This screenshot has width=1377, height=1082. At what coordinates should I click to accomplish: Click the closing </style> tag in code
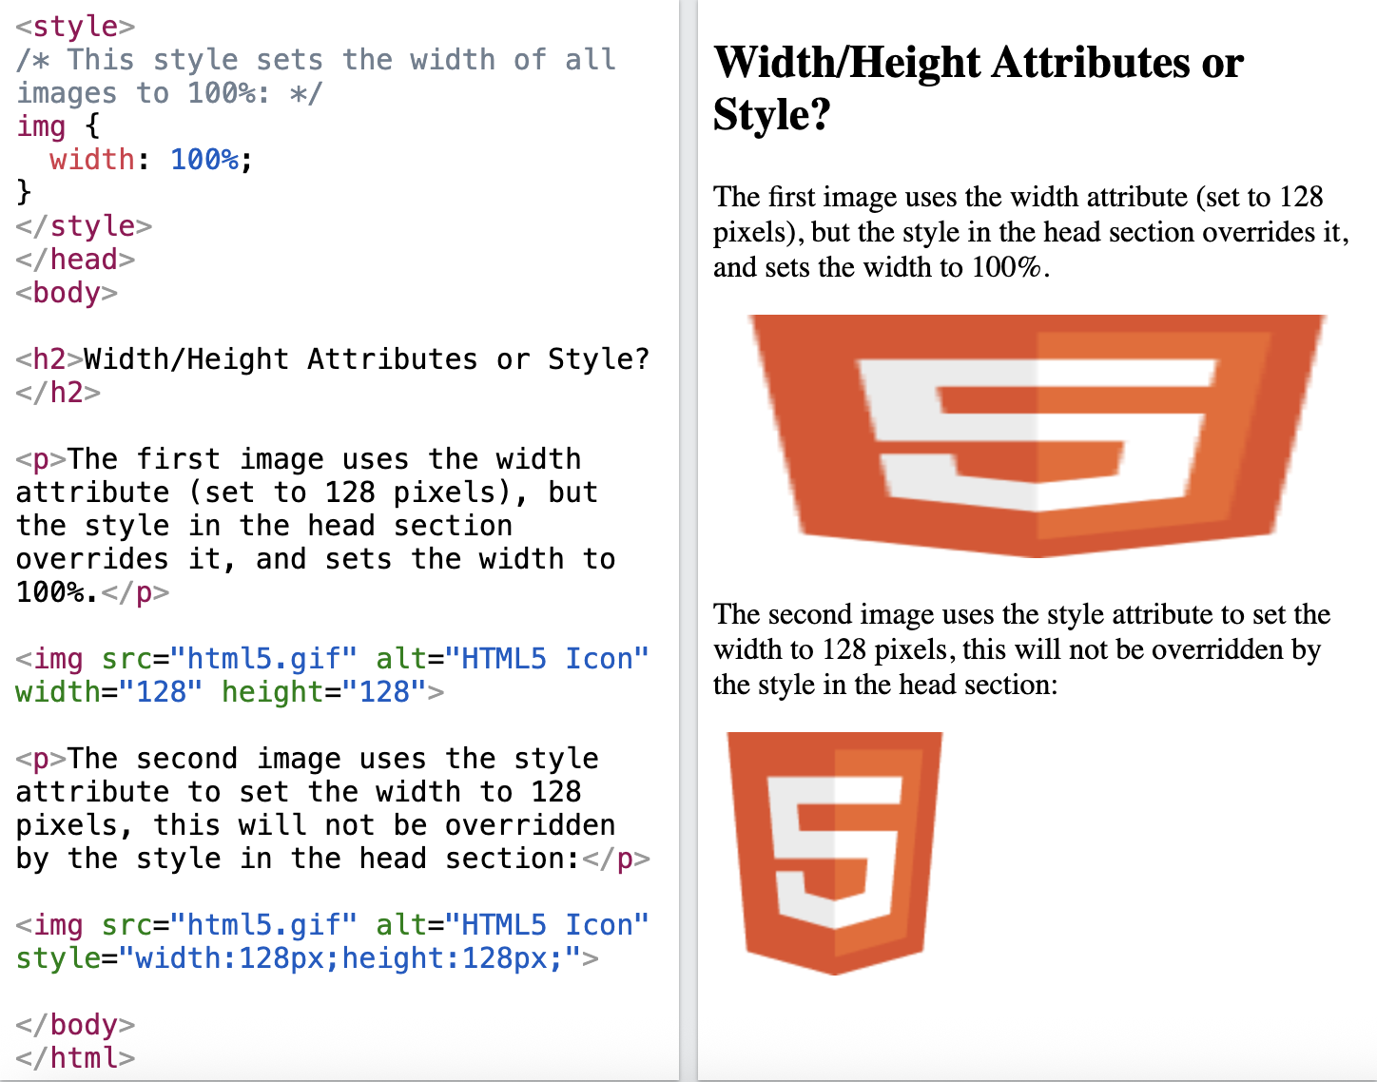[x=84, y=226]
